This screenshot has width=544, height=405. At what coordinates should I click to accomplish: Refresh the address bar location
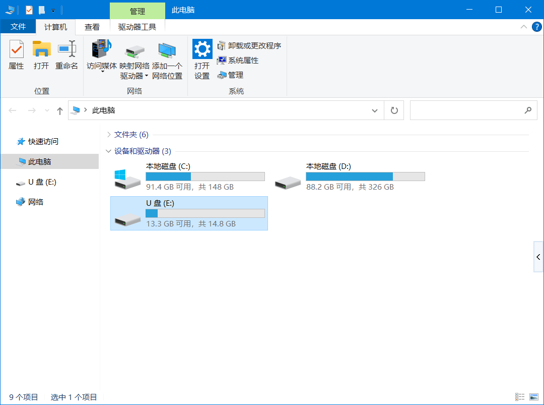point(394,110)
